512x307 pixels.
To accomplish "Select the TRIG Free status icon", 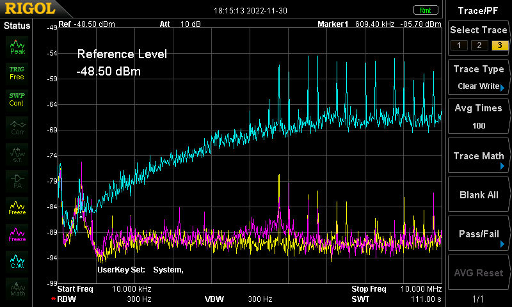I will click(x=17, y=73).
